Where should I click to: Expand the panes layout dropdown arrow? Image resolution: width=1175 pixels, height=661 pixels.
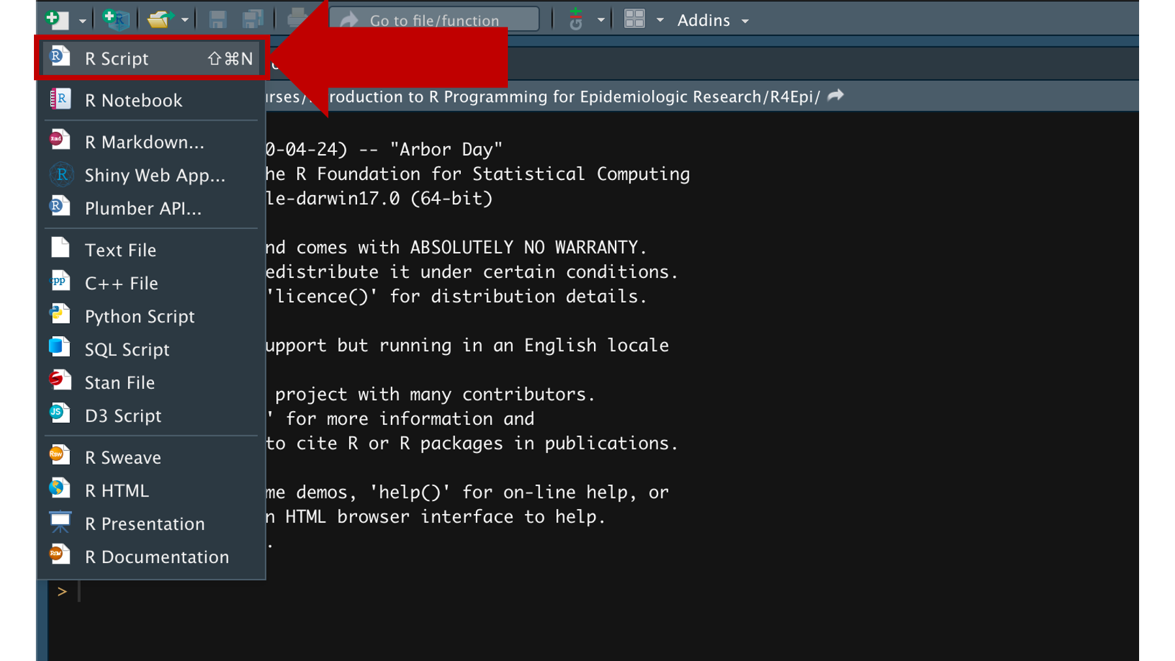[660, 20]
